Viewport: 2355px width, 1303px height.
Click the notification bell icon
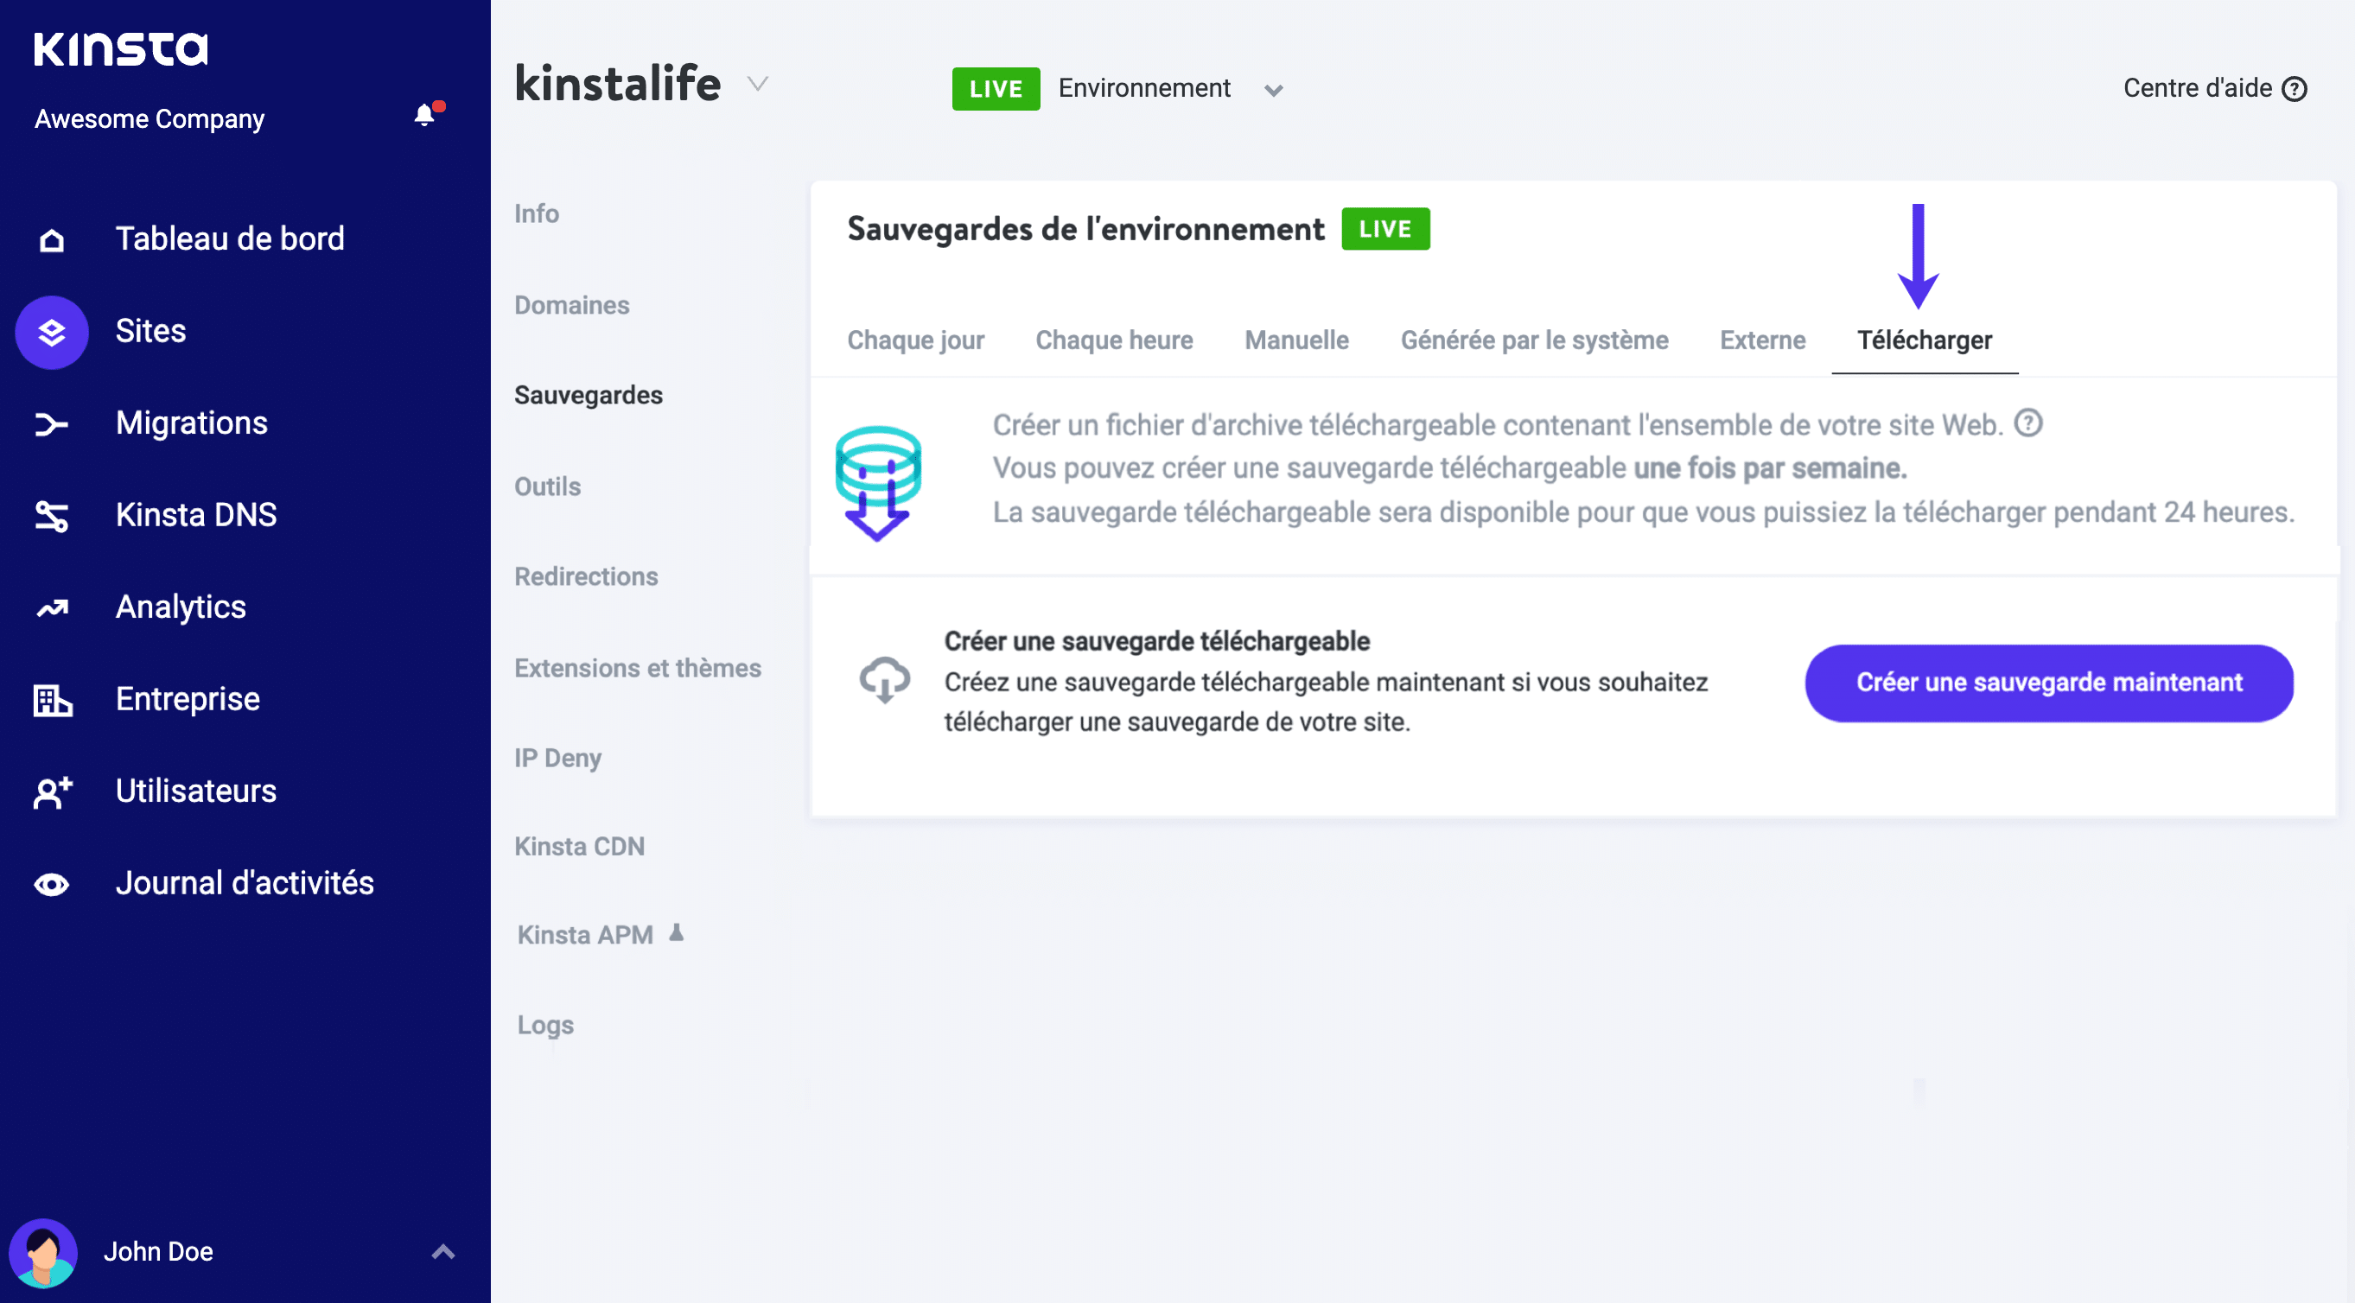coord(424,115)
